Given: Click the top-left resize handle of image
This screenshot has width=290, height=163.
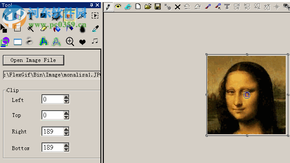Looking at the screenshot, I should click(x=207, y=55).
